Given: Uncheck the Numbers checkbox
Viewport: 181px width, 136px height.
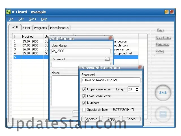Looking at the screenshot, I should 84,103.
